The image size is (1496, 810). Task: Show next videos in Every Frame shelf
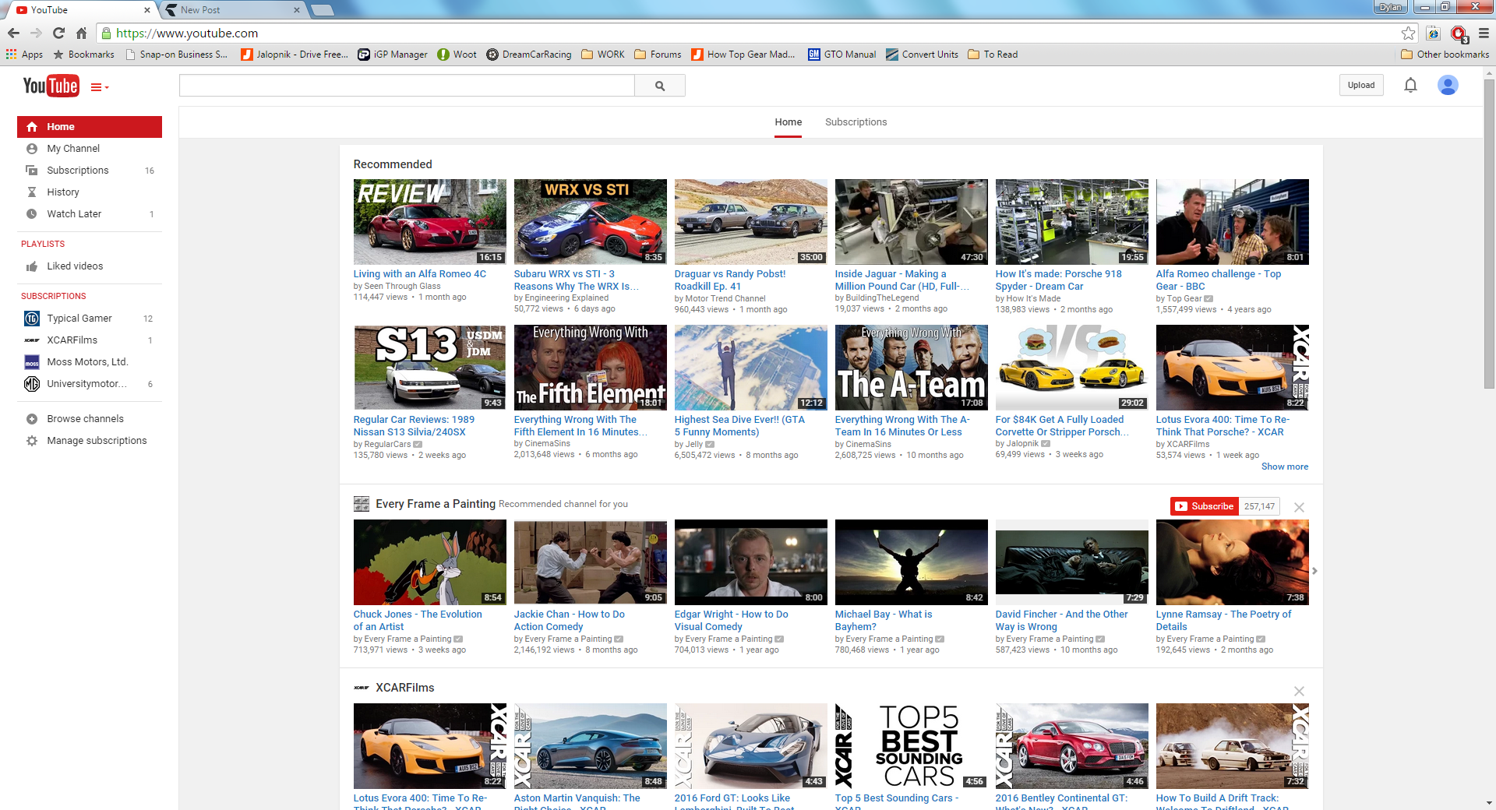click(1314, 571)
